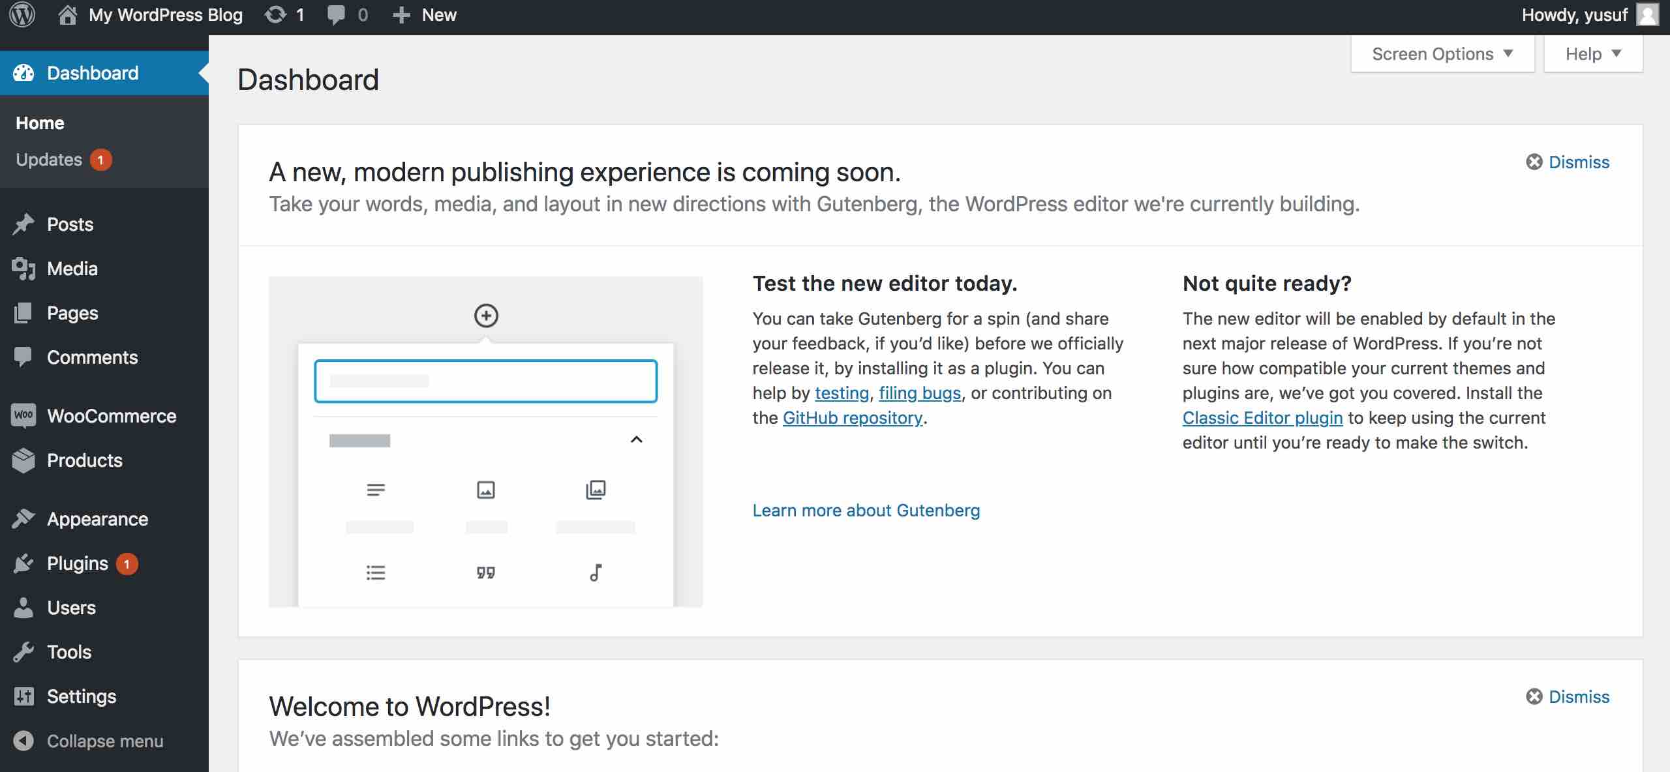Click Learn more about Gutenberg link

(x=866, y=510)
